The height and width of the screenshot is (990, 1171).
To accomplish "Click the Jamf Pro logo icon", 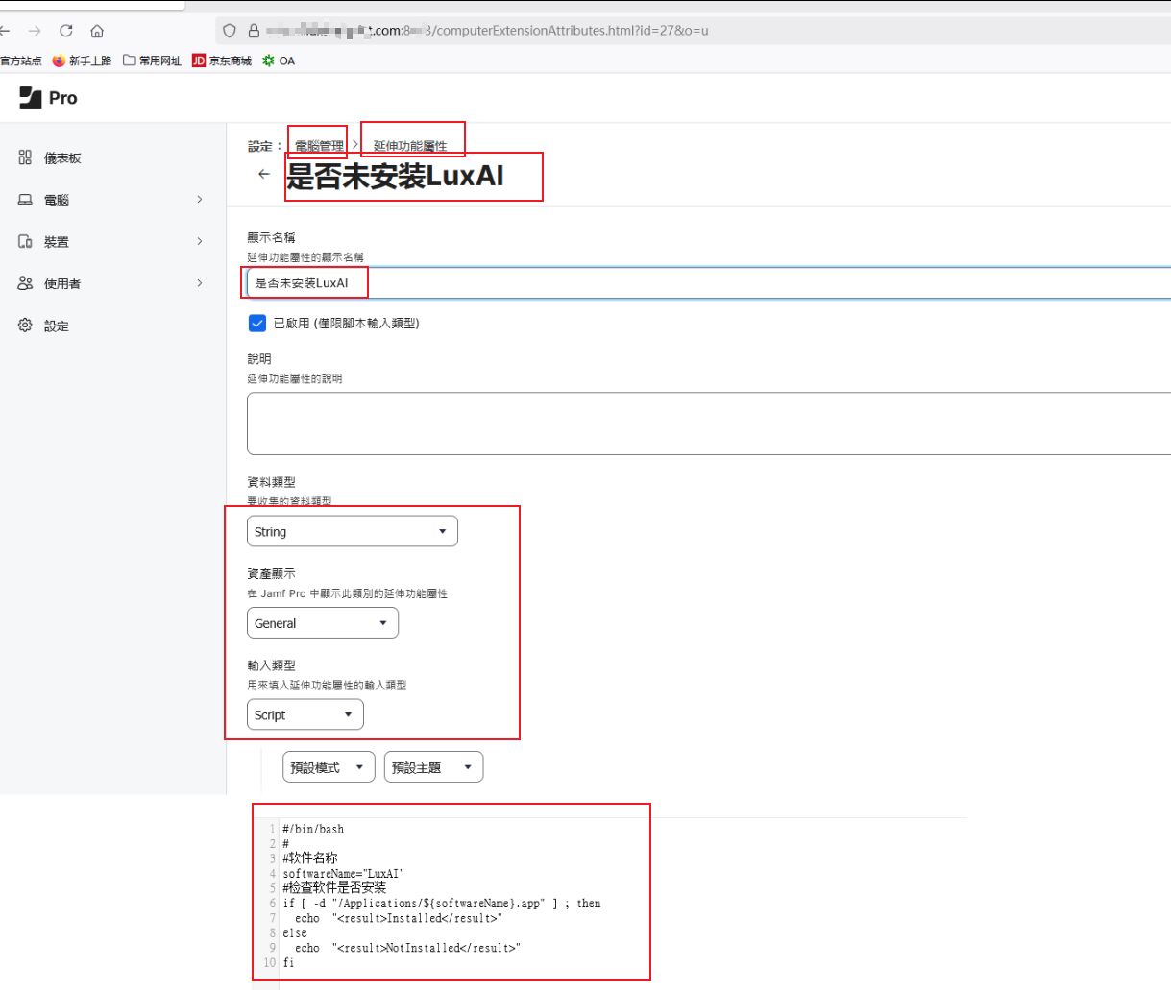I will click(31, 97).
